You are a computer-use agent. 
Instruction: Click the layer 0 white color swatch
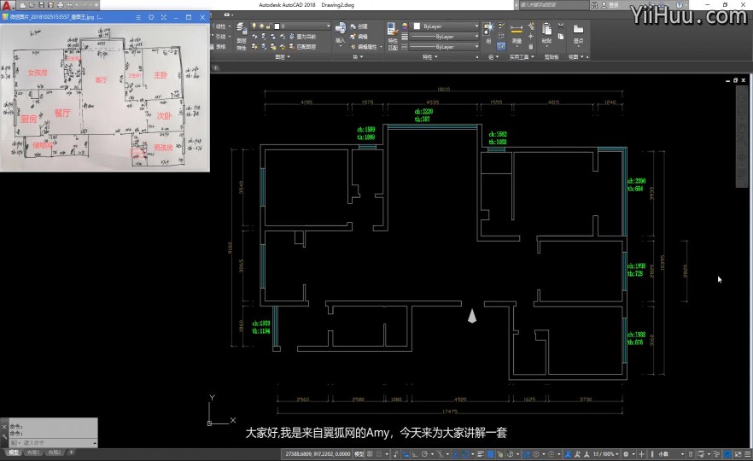click(277, 26)
